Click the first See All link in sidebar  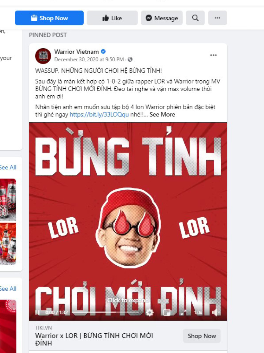pos(8,167)
